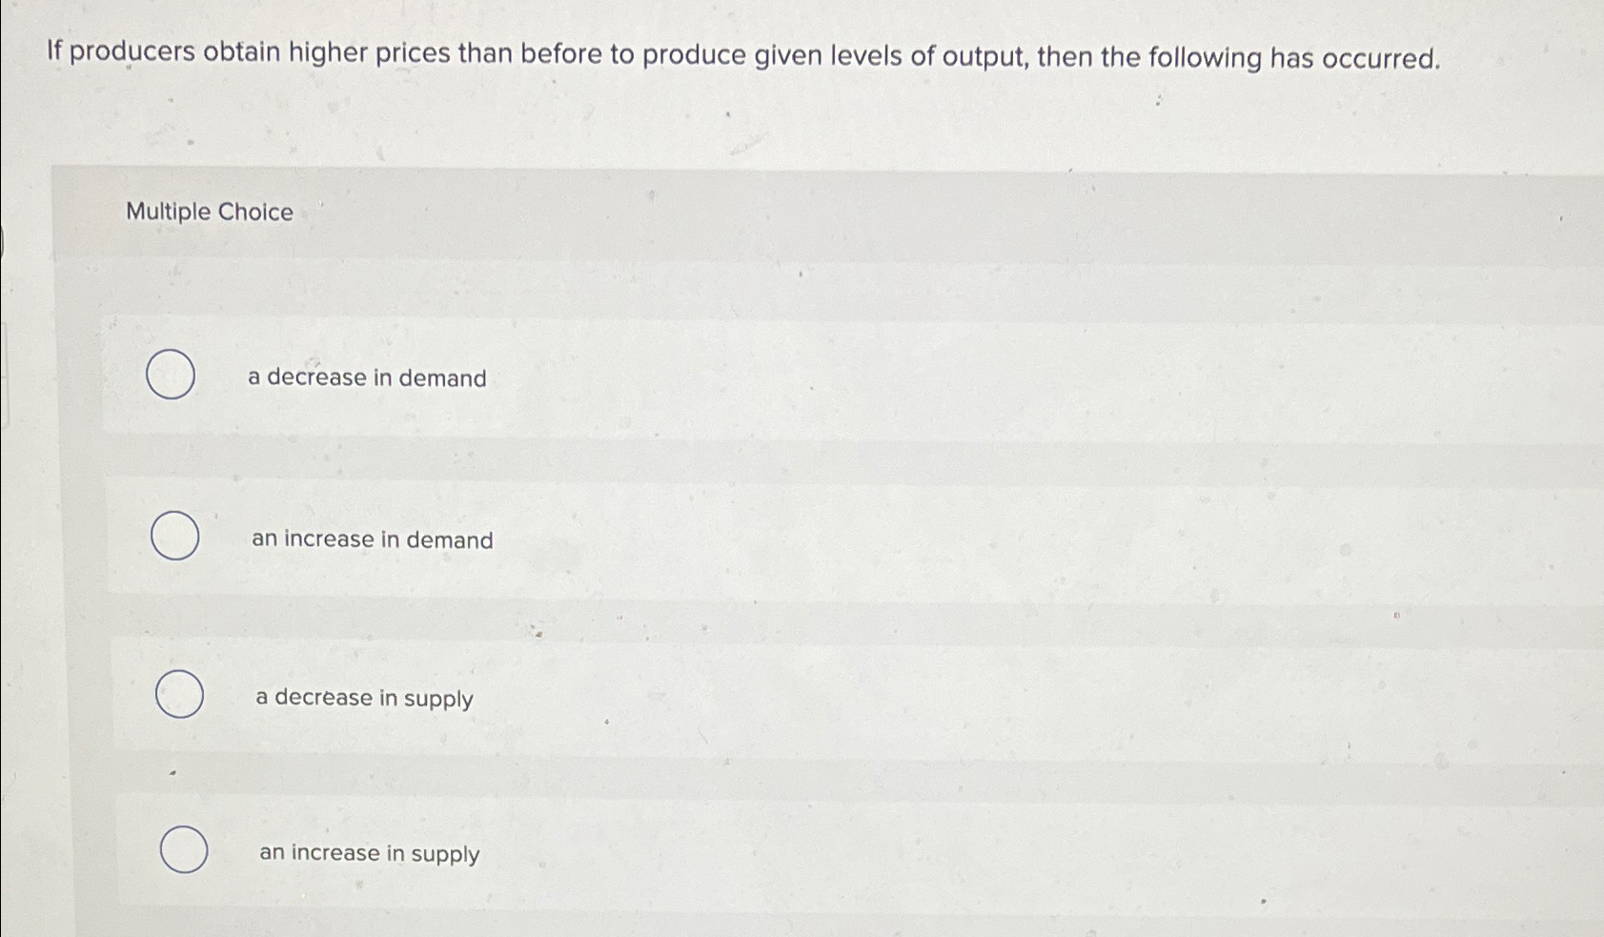Screen dimensions: 1604x937
Task: Click the answer text 'a decrease in demand'
Action: coord(366,378)
